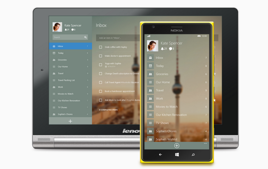Click the Search field in tablet sidebar
The width and height of the screenshot is (268, 169).
70,37
